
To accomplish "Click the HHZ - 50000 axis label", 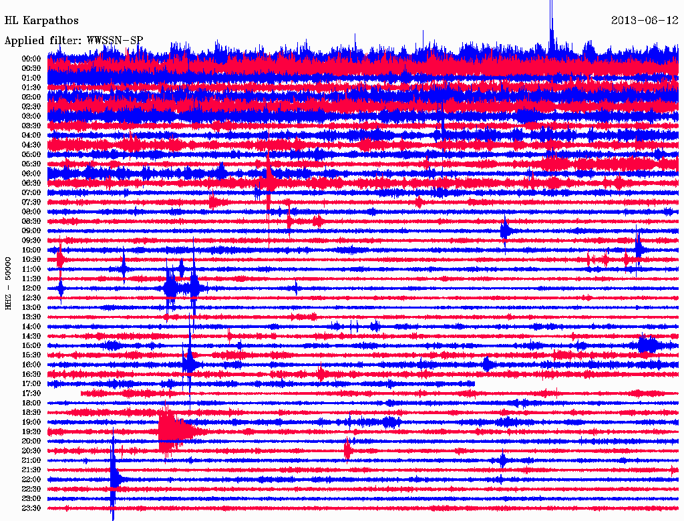I will pos(9,283).
